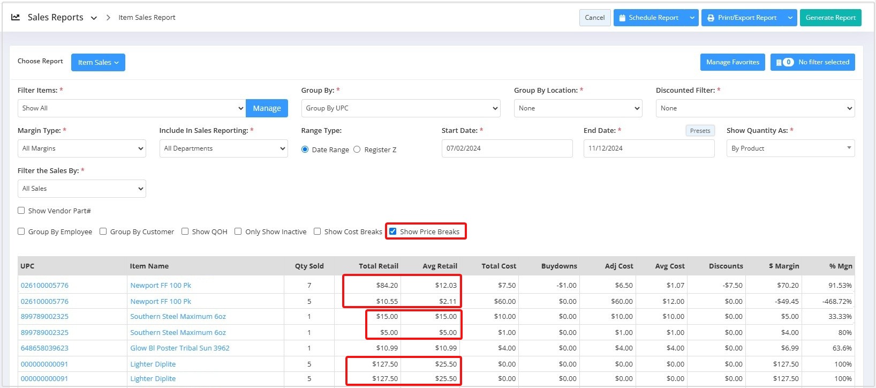This screenshot has width=876, height=388.
Task: Enable the Show Vendor Part# checkbox
Action: [21, 211]
